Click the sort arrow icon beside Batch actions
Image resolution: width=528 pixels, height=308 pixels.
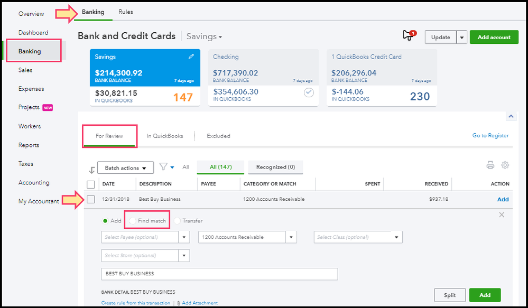[x=91, y=170]
